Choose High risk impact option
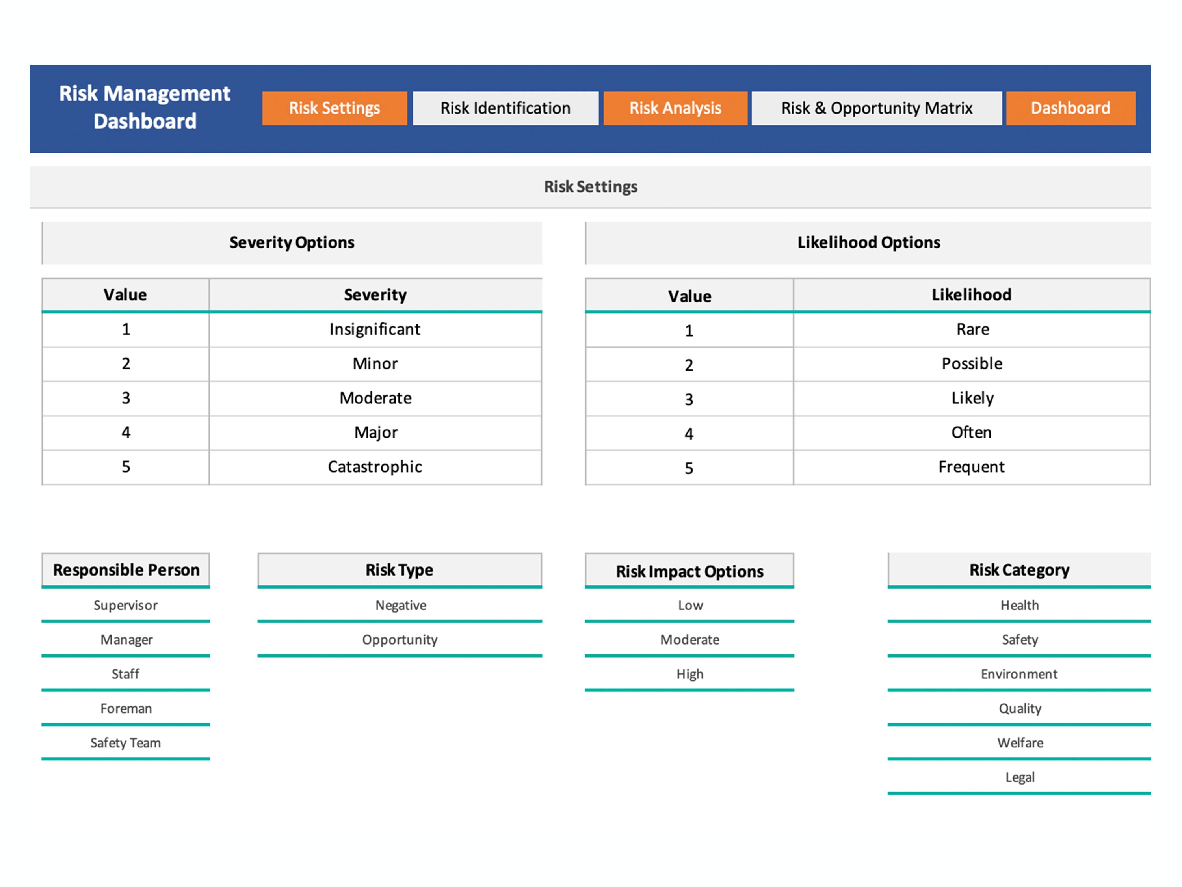1182x887 pixels. (x=690, y=674)
